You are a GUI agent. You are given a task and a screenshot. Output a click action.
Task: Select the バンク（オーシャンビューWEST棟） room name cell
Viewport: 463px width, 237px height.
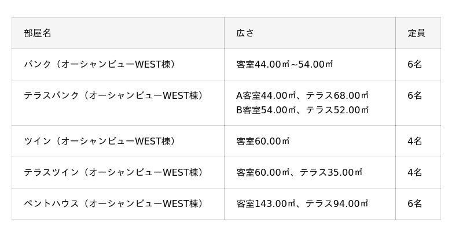click(x=99, y=65)
